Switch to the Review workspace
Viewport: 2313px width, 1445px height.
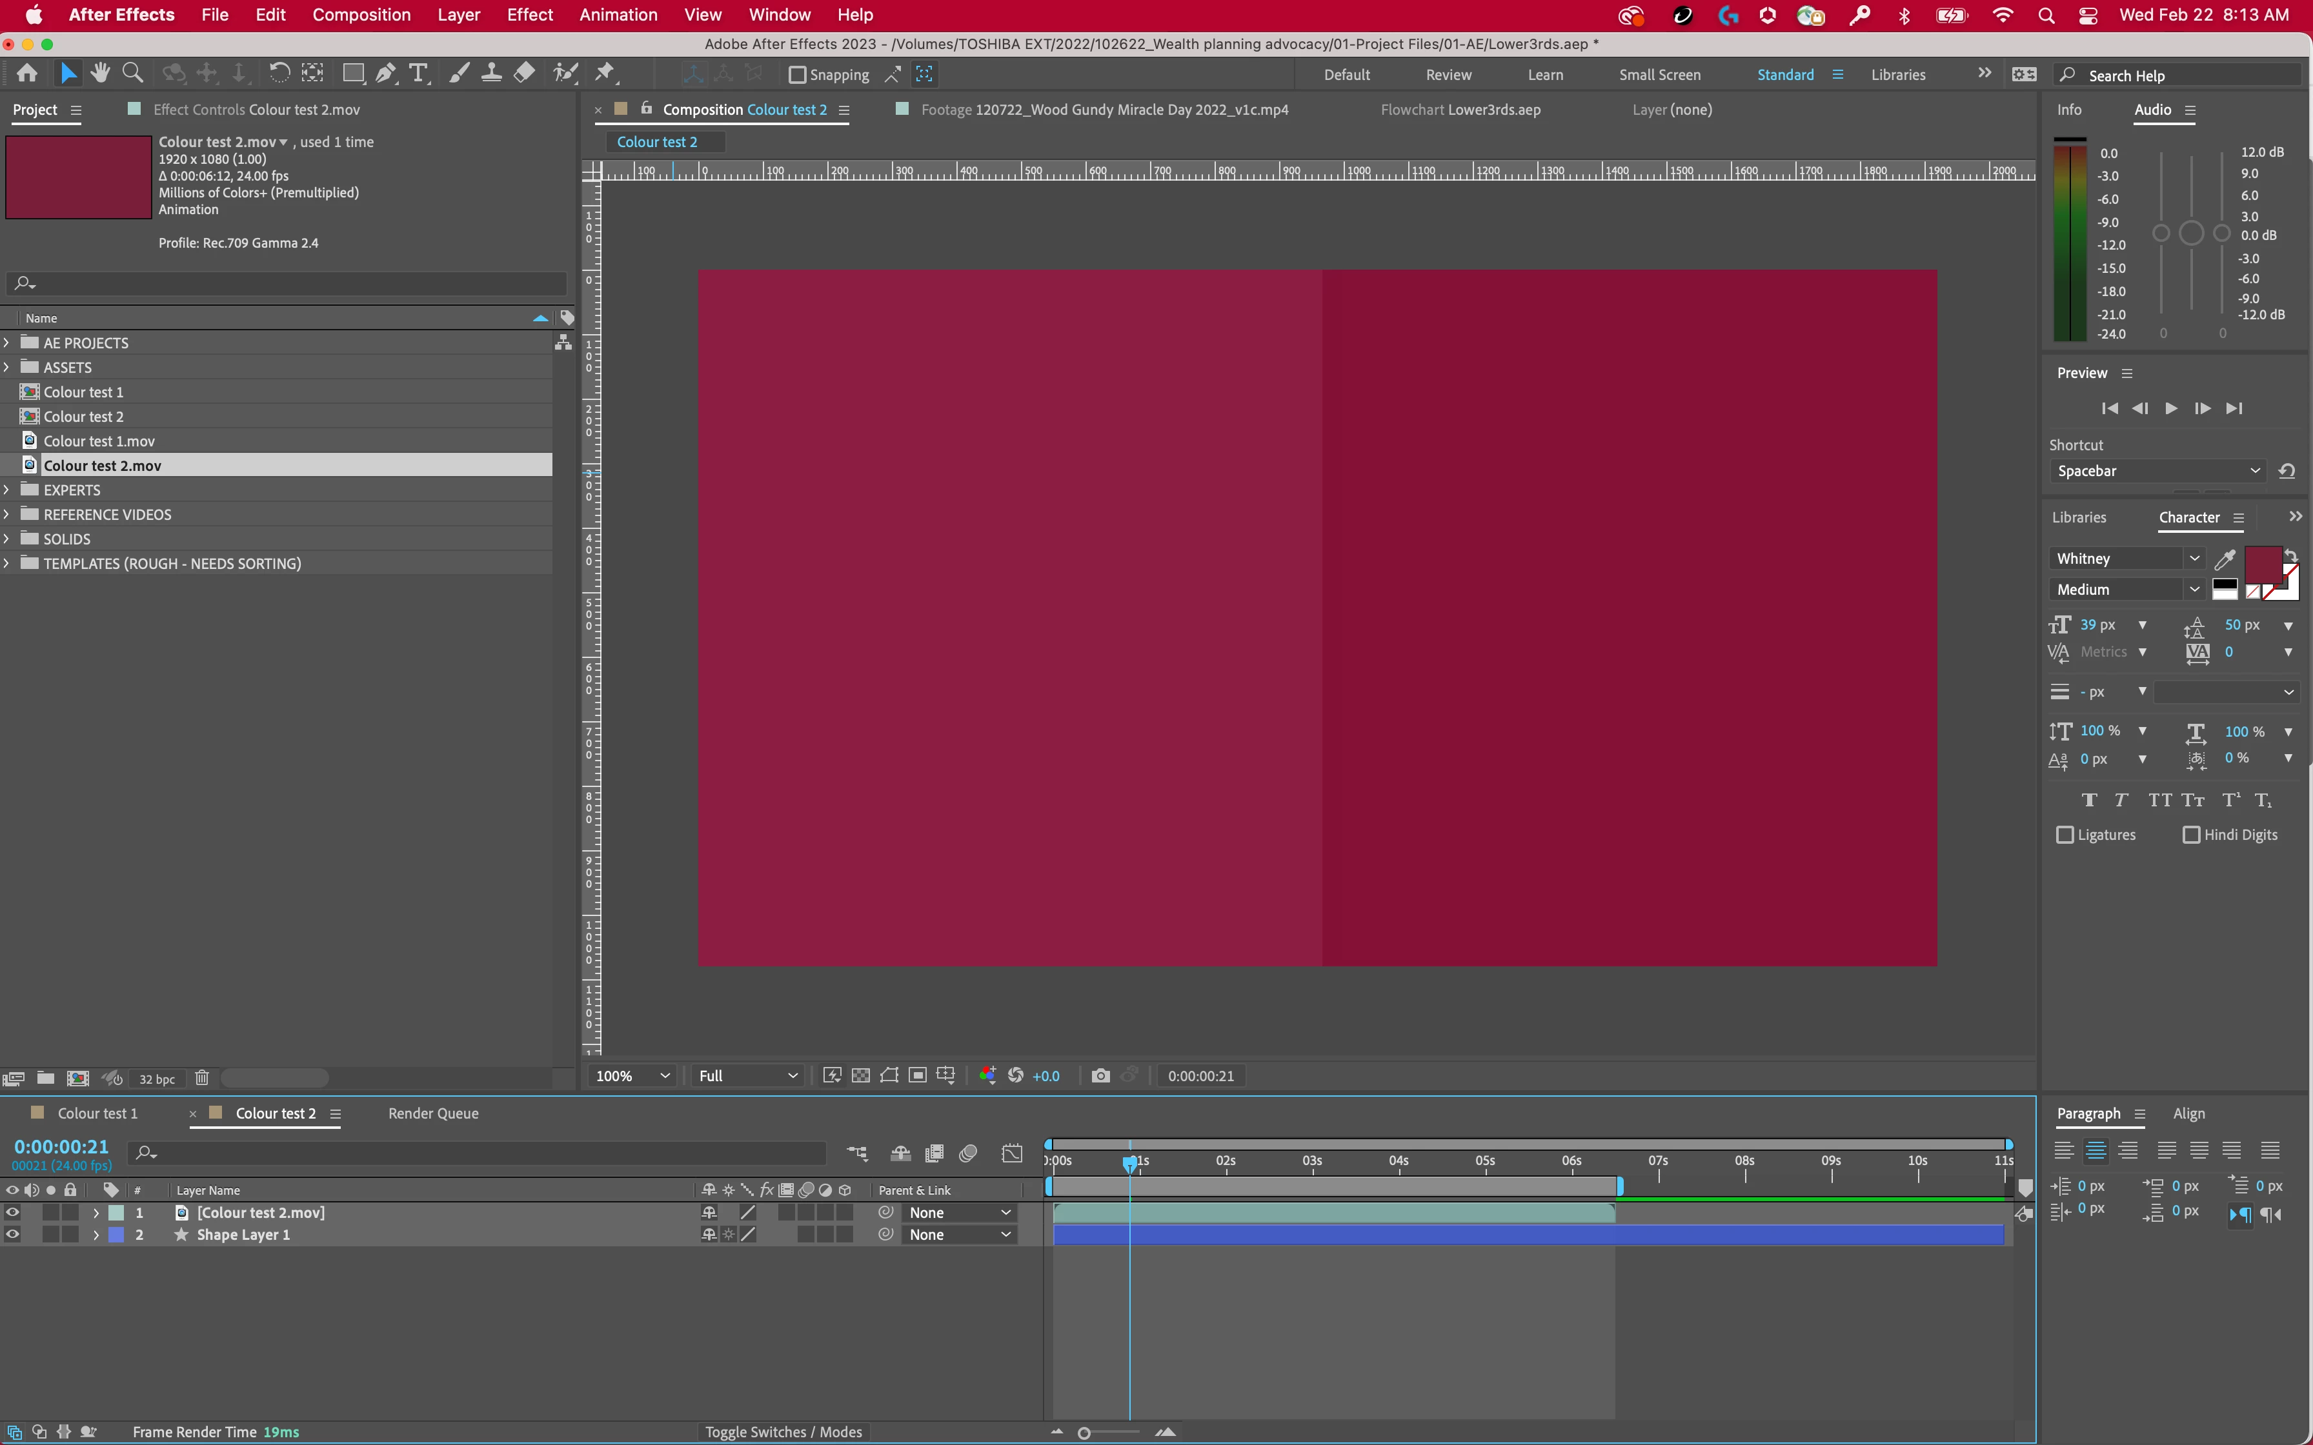[x=1448, y=75]
